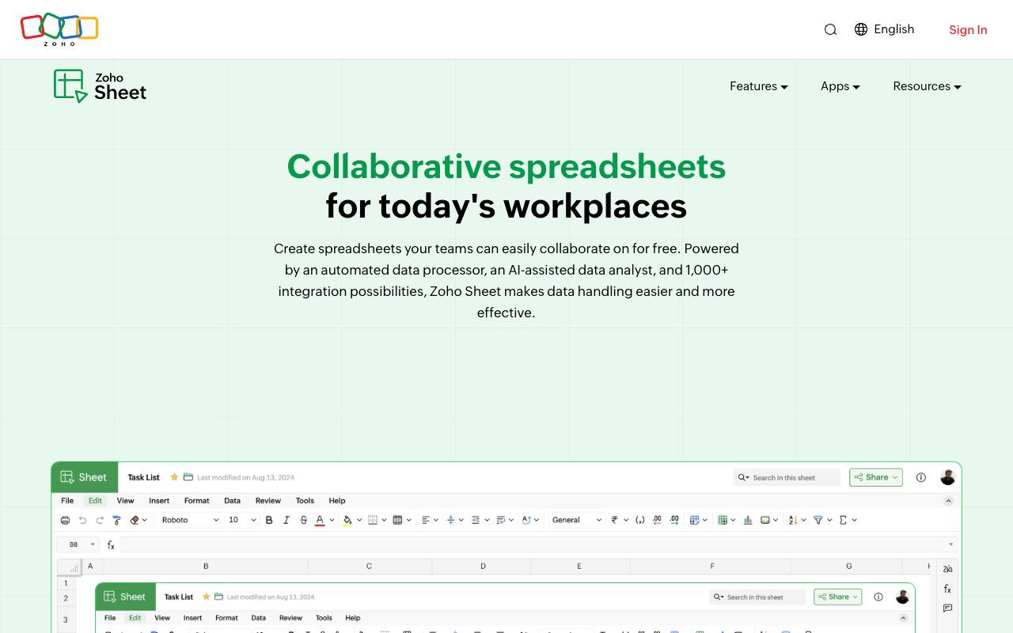Screen dimensions: 1013x633
Task: Click the insert image icon
Action: pyautogui.click(x=765, y=520)
